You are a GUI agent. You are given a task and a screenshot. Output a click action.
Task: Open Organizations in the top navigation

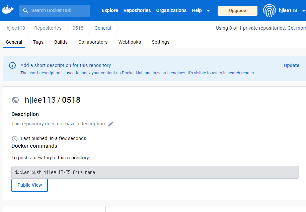point(171,10)
